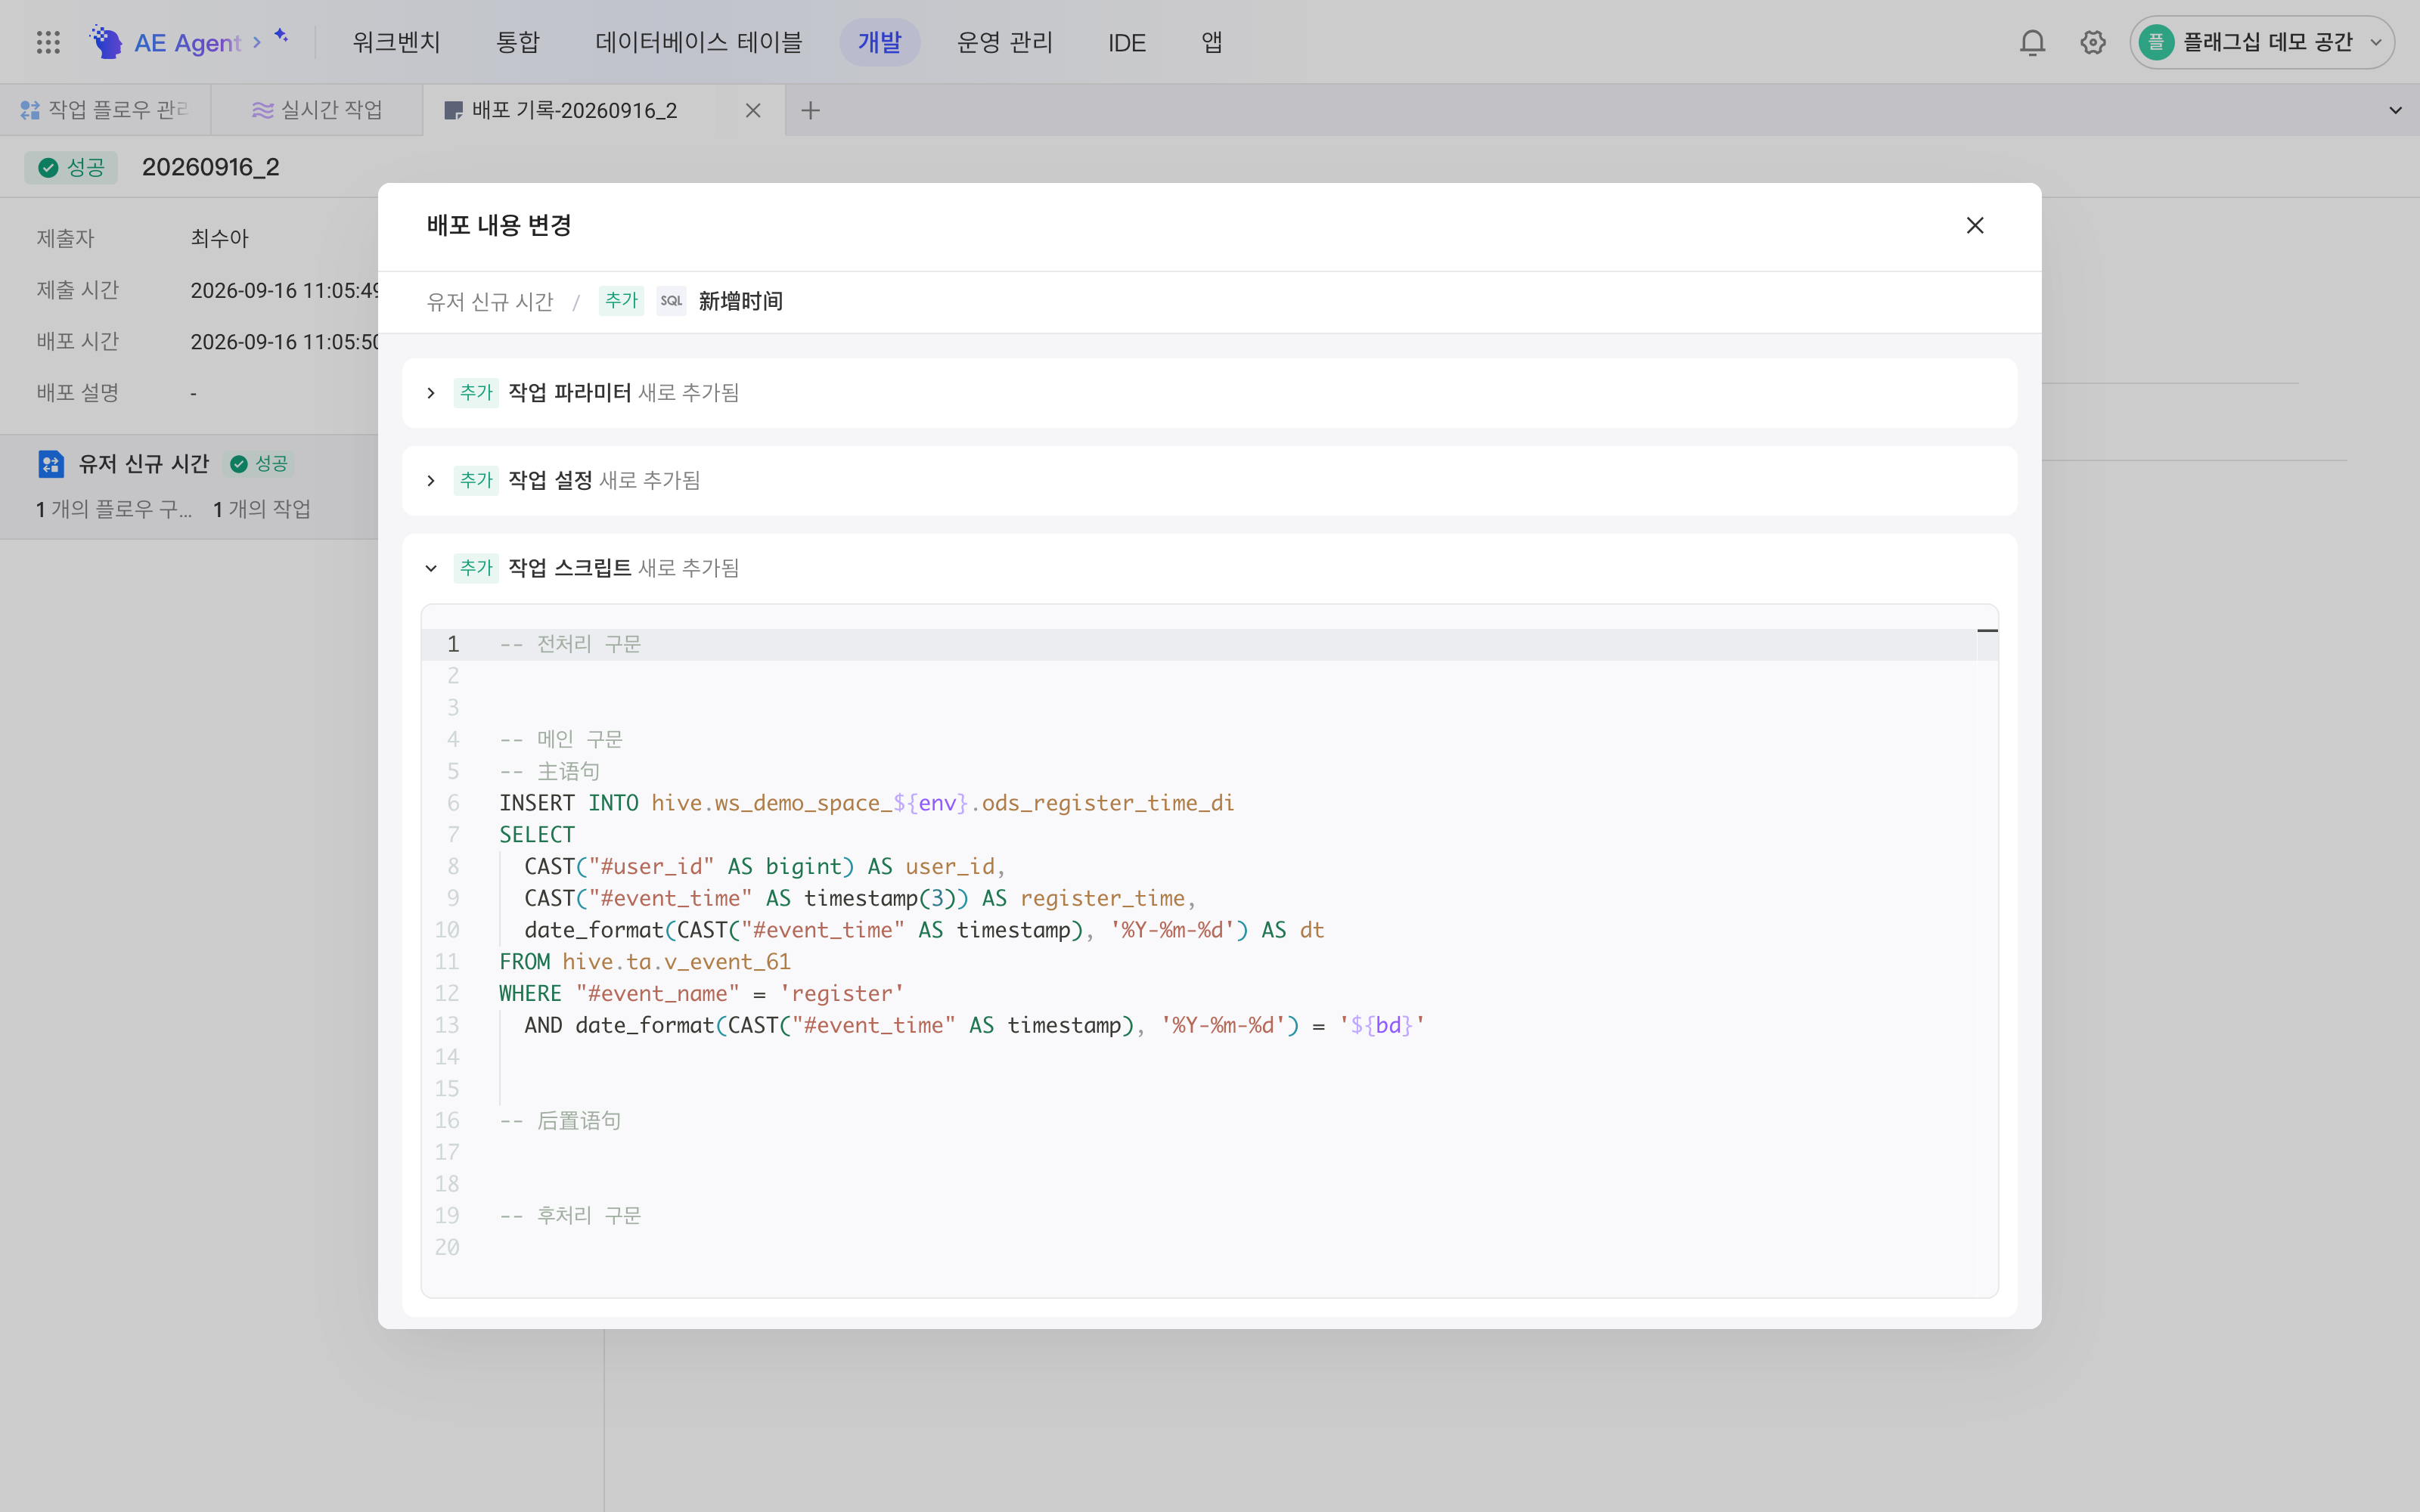This screenshot has height=1512, width=2420.
Task: Click the 유저 신규 시간 workflow icon
Action: tap(50, 464)
